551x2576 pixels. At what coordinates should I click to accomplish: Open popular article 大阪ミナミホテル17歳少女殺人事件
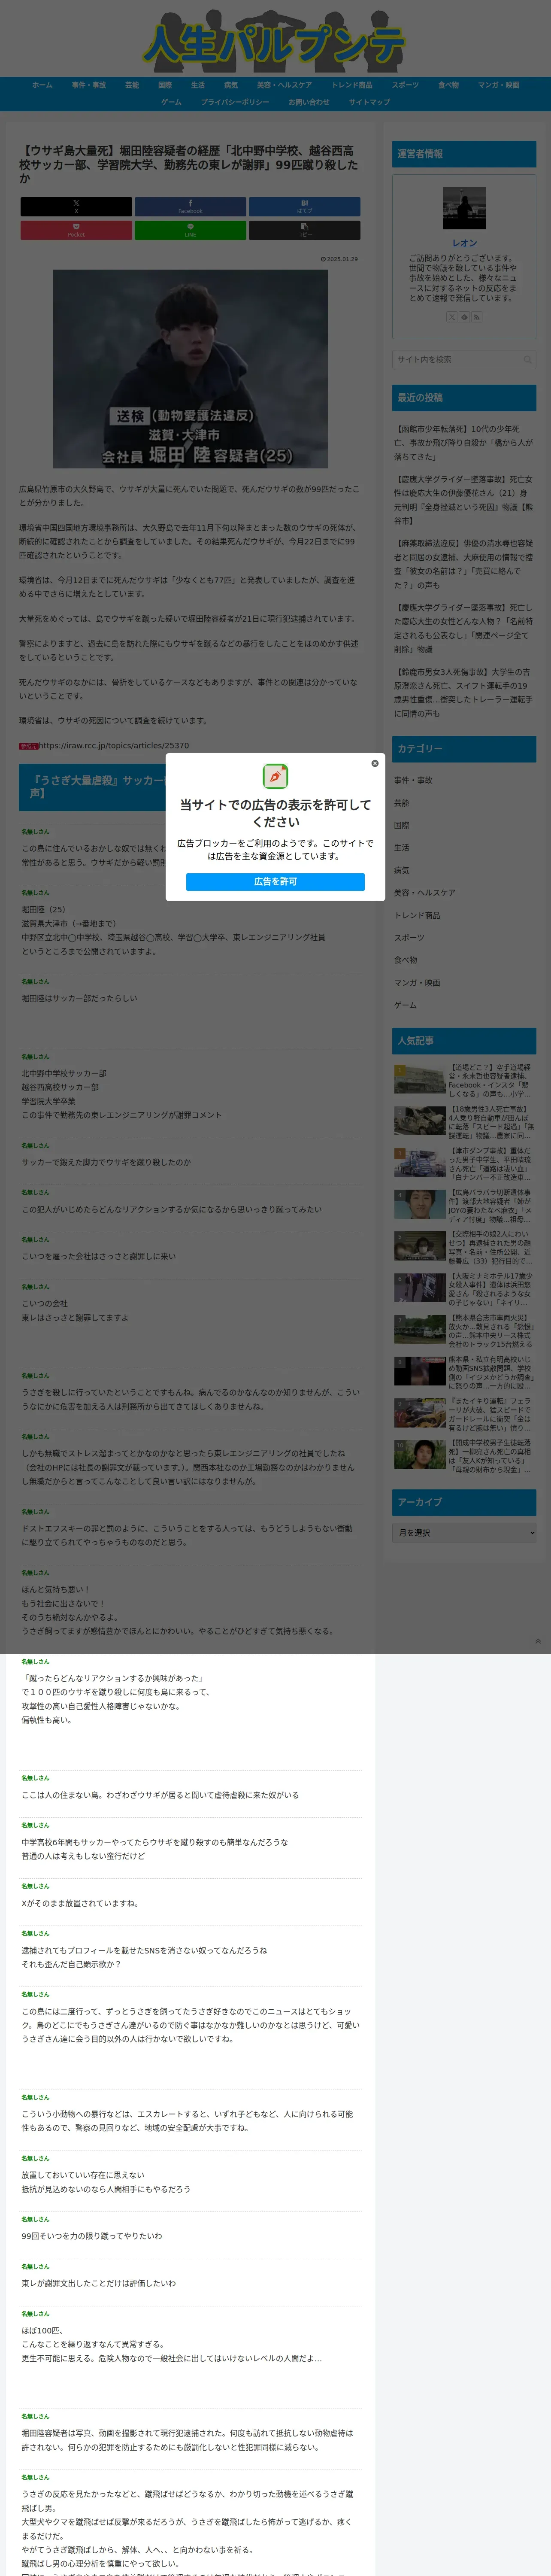[x=464, y=1289]
